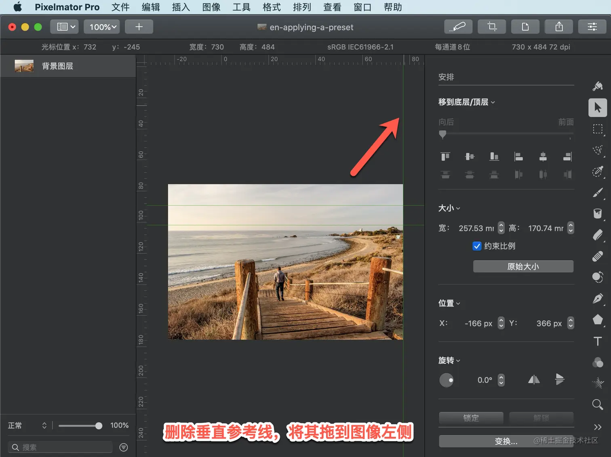Select the Erase tool
Viewport: 611px width, 457px height.
coord(598,235)
